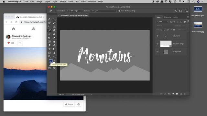Viewport: 207px width, 116px height.
Task: Select the Clone Stamp tool
Action: pos(54,34)
